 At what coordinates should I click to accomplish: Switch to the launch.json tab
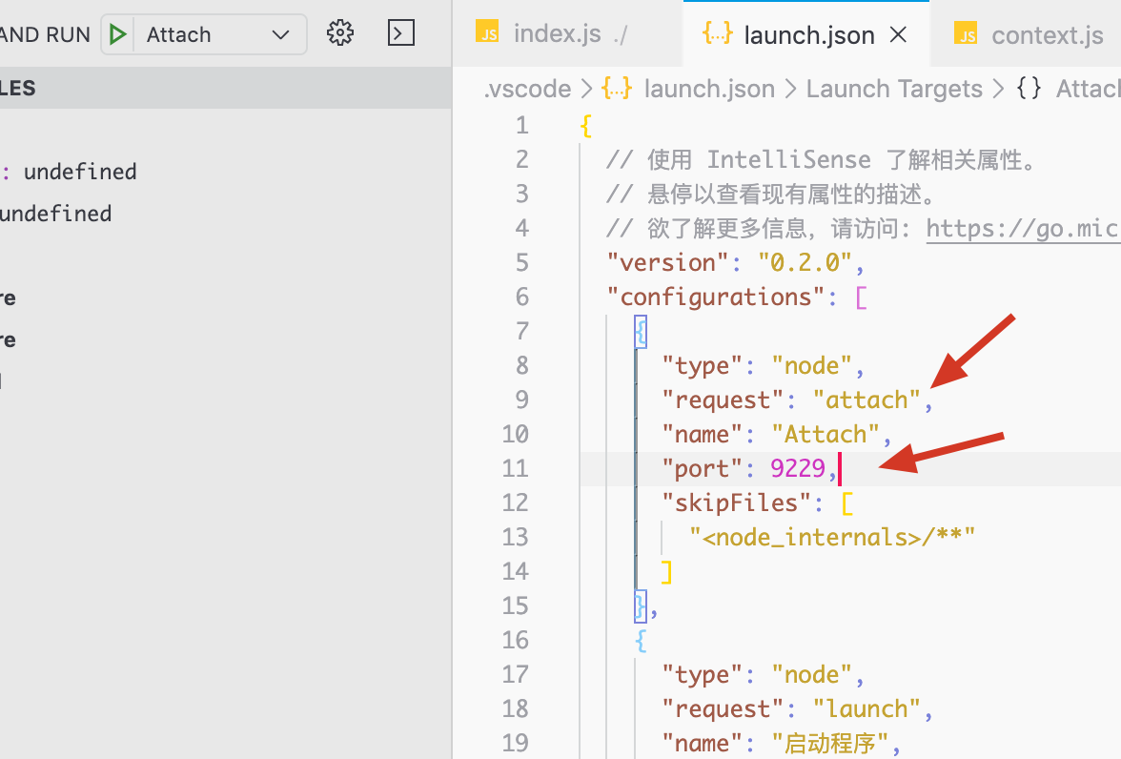(x=808, y=34)
